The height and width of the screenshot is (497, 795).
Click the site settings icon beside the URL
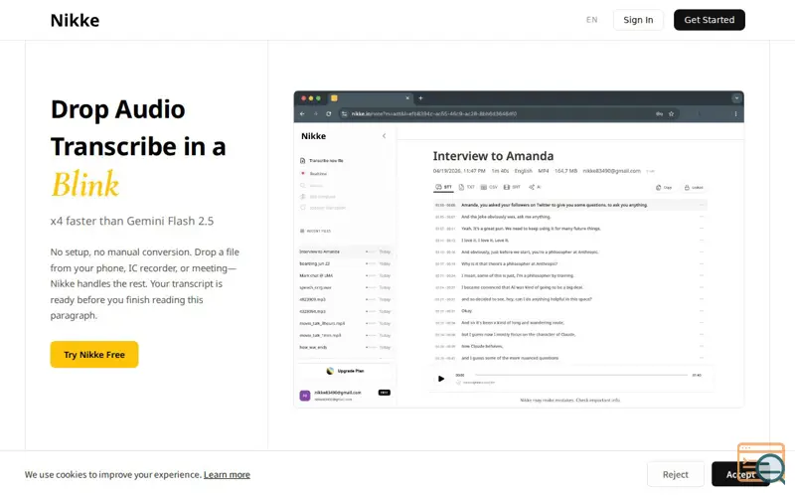point(344,113)
